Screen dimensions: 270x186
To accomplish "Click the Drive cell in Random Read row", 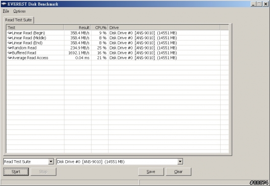I will [x=143, y=48].
